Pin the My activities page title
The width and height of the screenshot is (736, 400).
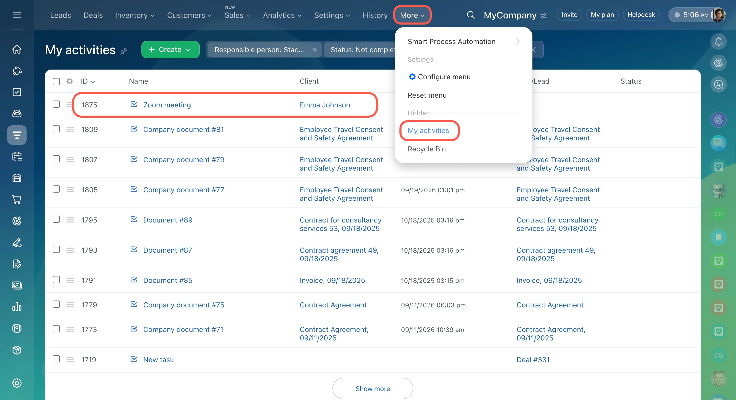(x=124, y=51)
